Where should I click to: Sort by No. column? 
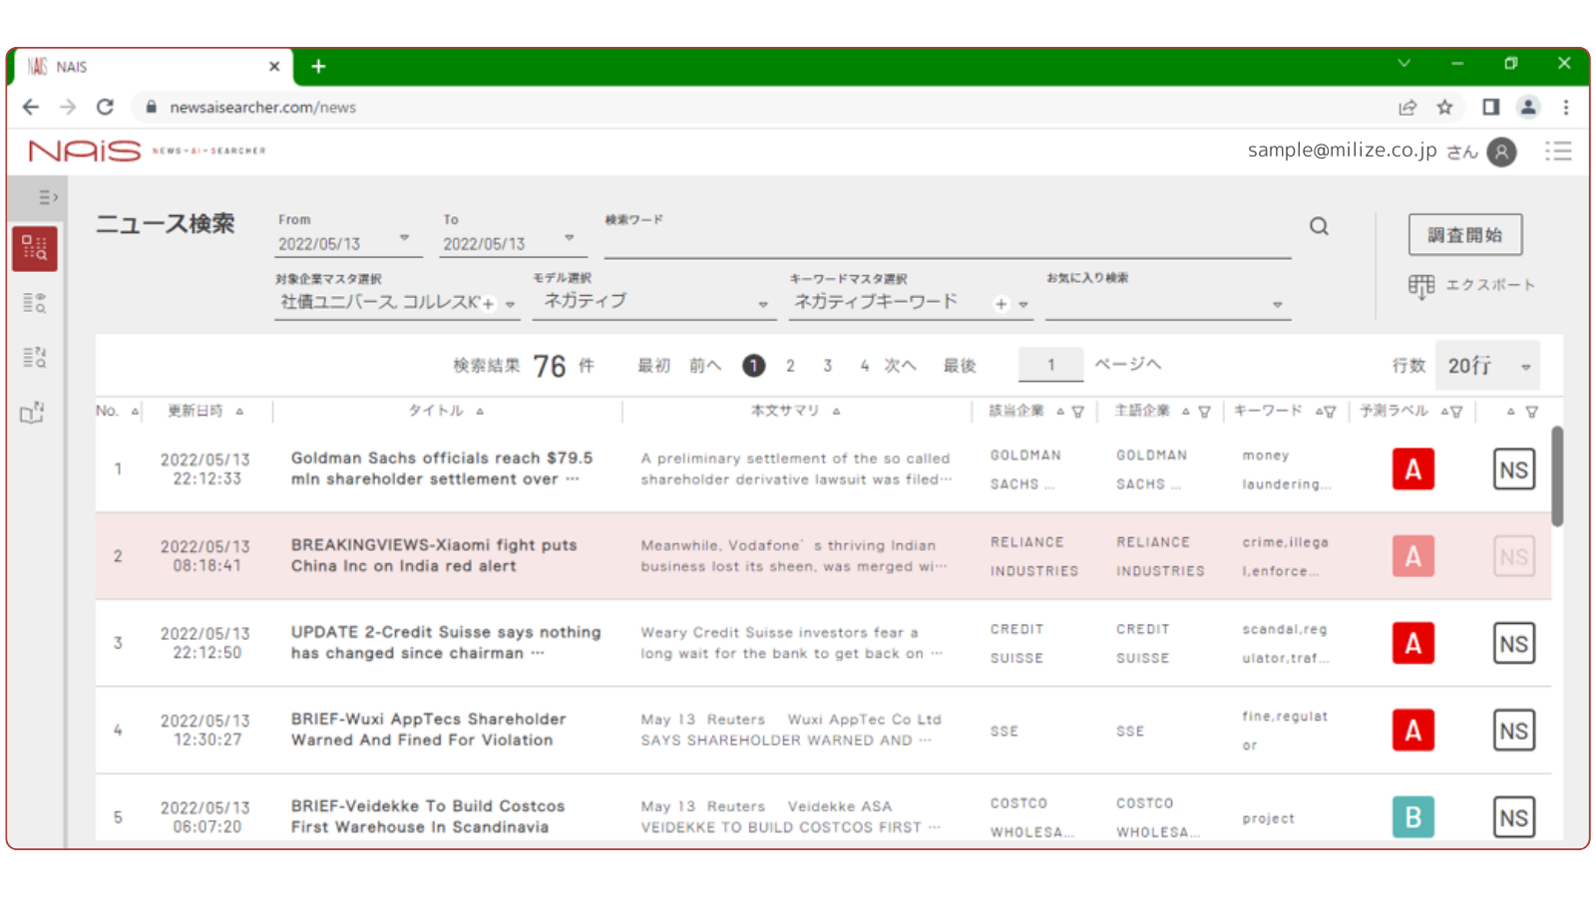pyautogui.click(x=135, y=412)
